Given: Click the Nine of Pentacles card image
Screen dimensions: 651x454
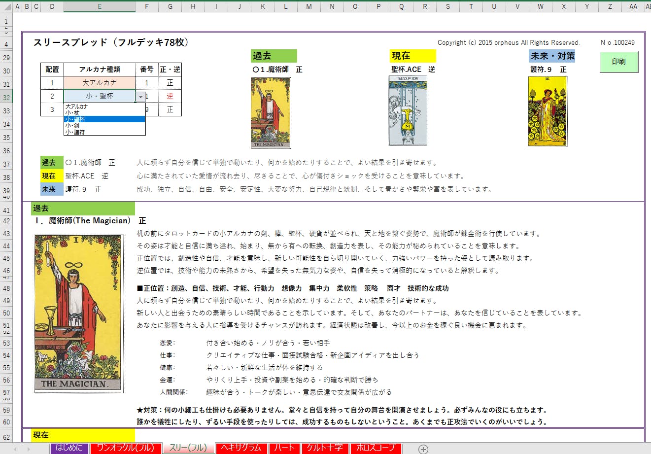Looking at the screenshot, I should [x=548, y=111].
